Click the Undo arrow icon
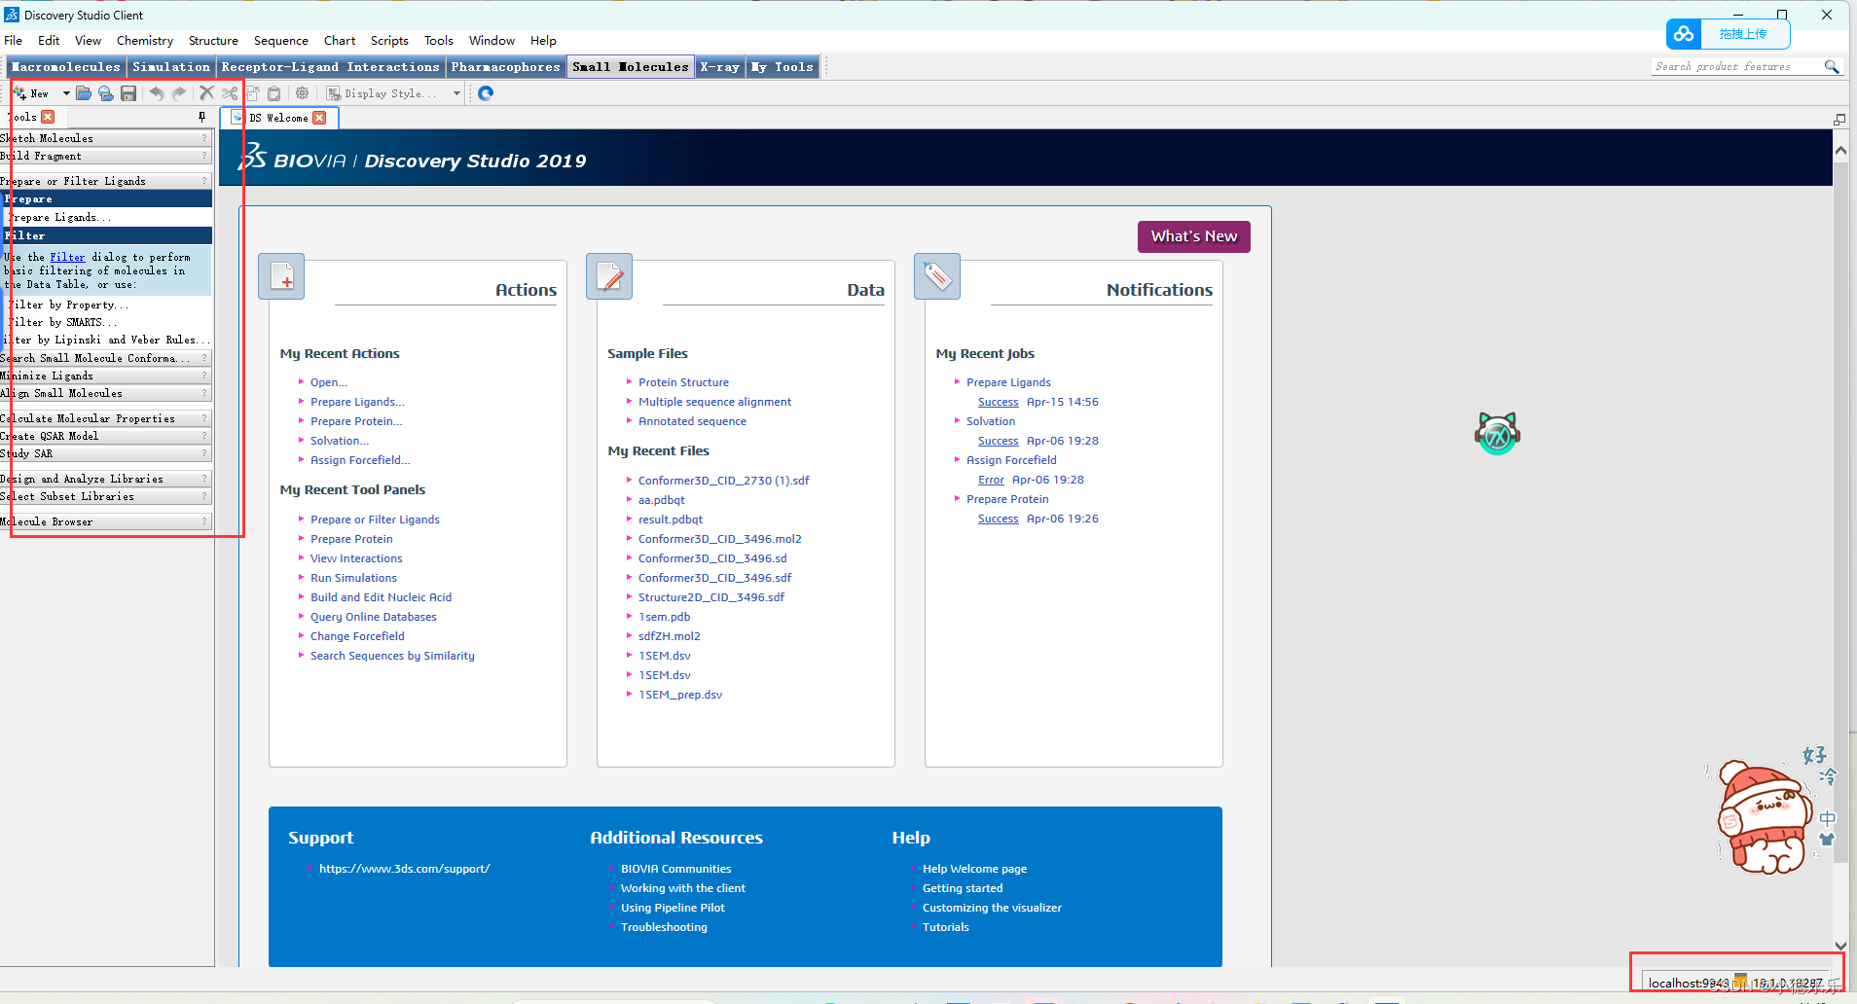 click(157, 93)
